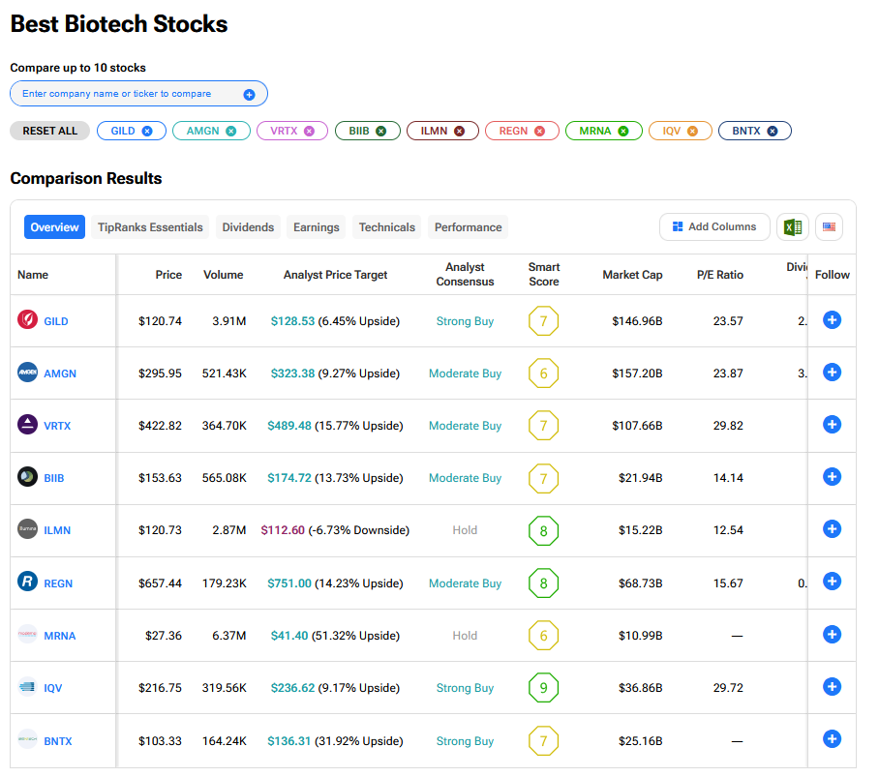The width and height of the screenshot is (879, 777).
Task: Remove GILD chip via its x icon
Action: (147, 131)
